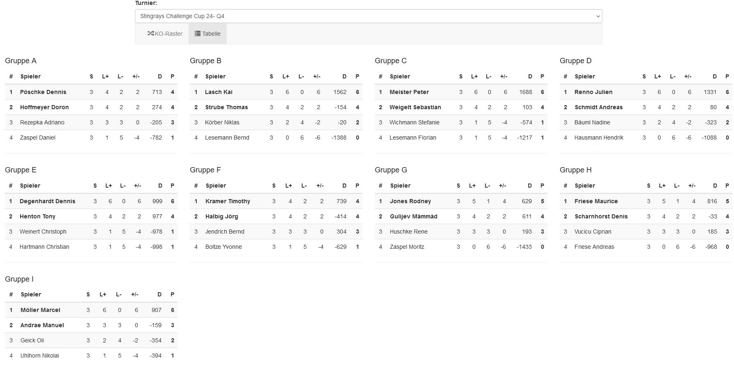Click the D column header in Gruppe C

point(530,76)
